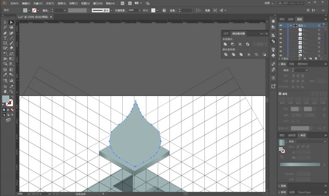
Task: Select the Eraser tool
Action: [11, 48]
